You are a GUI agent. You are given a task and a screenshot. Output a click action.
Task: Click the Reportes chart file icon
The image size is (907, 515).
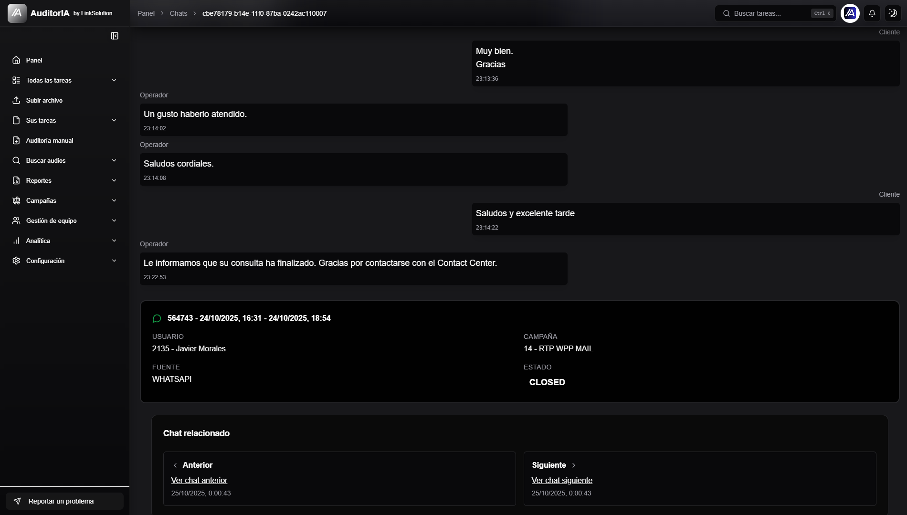pyautogui.click(x=16, y=180)
